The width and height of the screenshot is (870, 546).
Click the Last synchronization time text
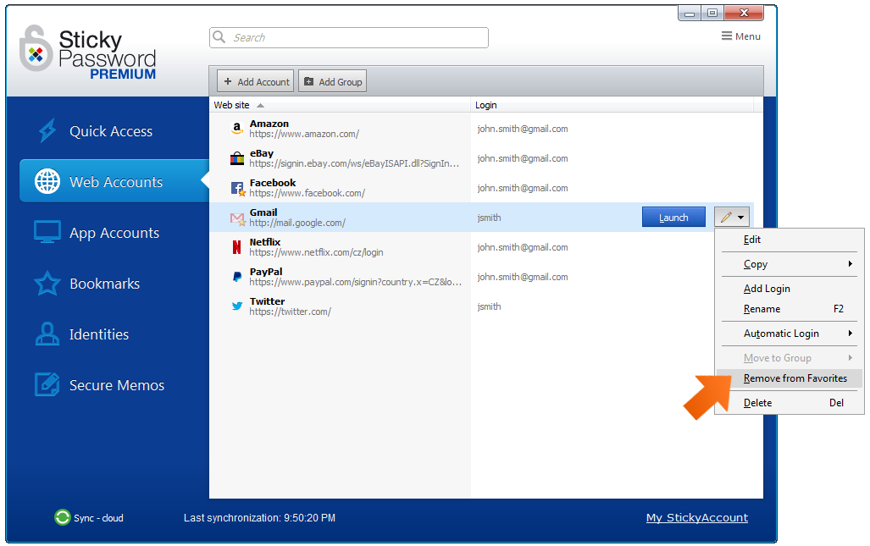(x=260, y=517)
